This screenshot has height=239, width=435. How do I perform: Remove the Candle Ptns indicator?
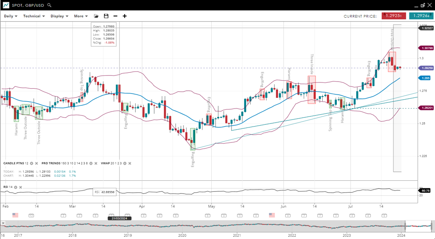[37, 163]
